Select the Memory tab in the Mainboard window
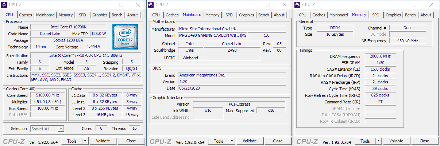 click(x=212, y=15)
